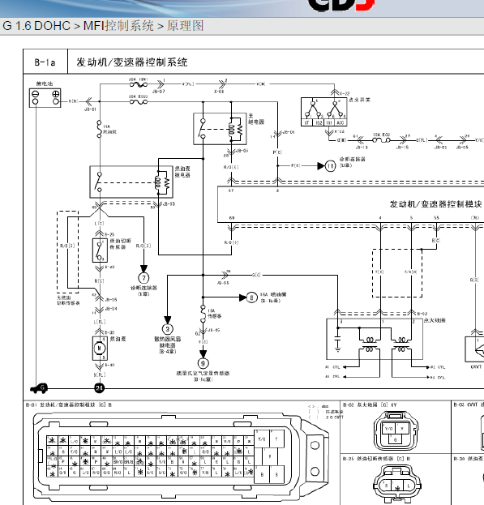484x505 pixels.
Task: Click the B-25 燃油切断传感器 connector heading
Action: coord(376,458)
